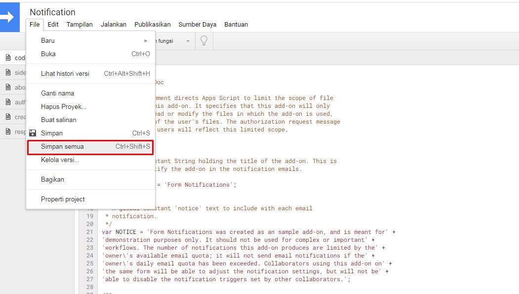Click the file icon beside crea file
This screenshot has width=519, height=294.
coord(8,117)
